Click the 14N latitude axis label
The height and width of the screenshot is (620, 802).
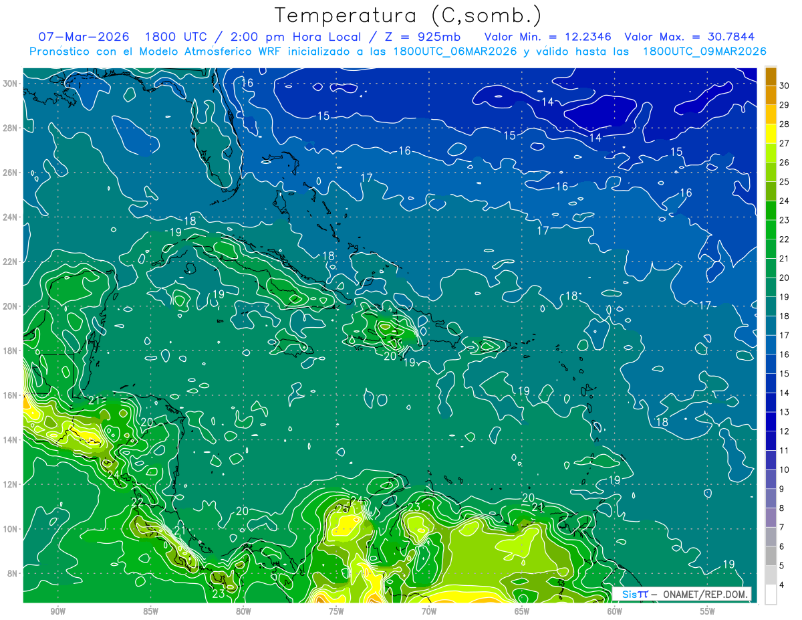click(10, 439)
